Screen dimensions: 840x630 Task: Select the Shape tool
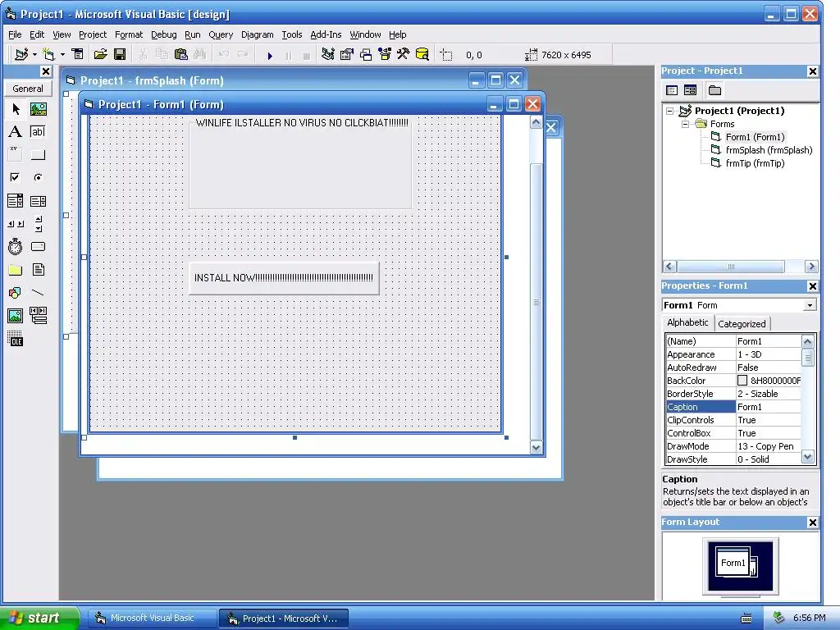(x=16, y=293)
